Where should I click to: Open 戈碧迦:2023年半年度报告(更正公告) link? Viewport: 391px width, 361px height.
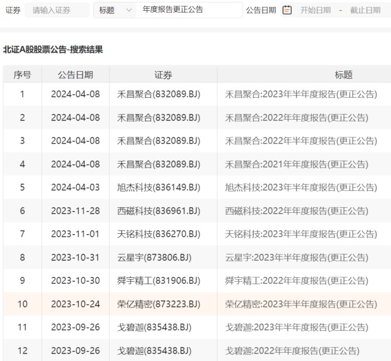click(297, 328)
